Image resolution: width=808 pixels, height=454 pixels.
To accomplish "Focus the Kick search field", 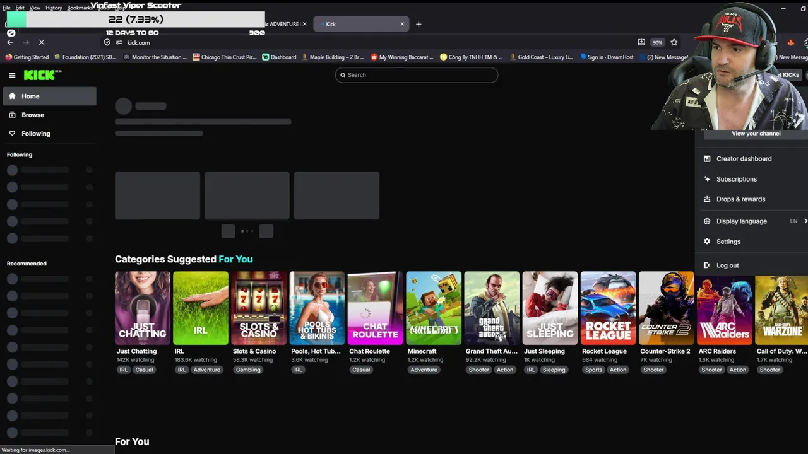I will tap(416, 75).
